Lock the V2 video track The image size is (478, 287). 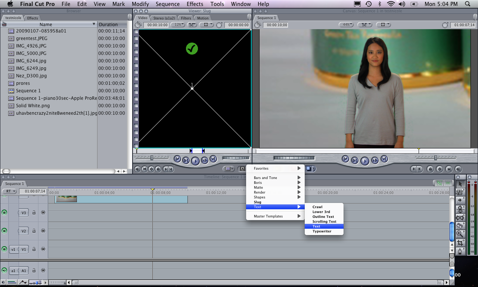(x=34, y=231)
